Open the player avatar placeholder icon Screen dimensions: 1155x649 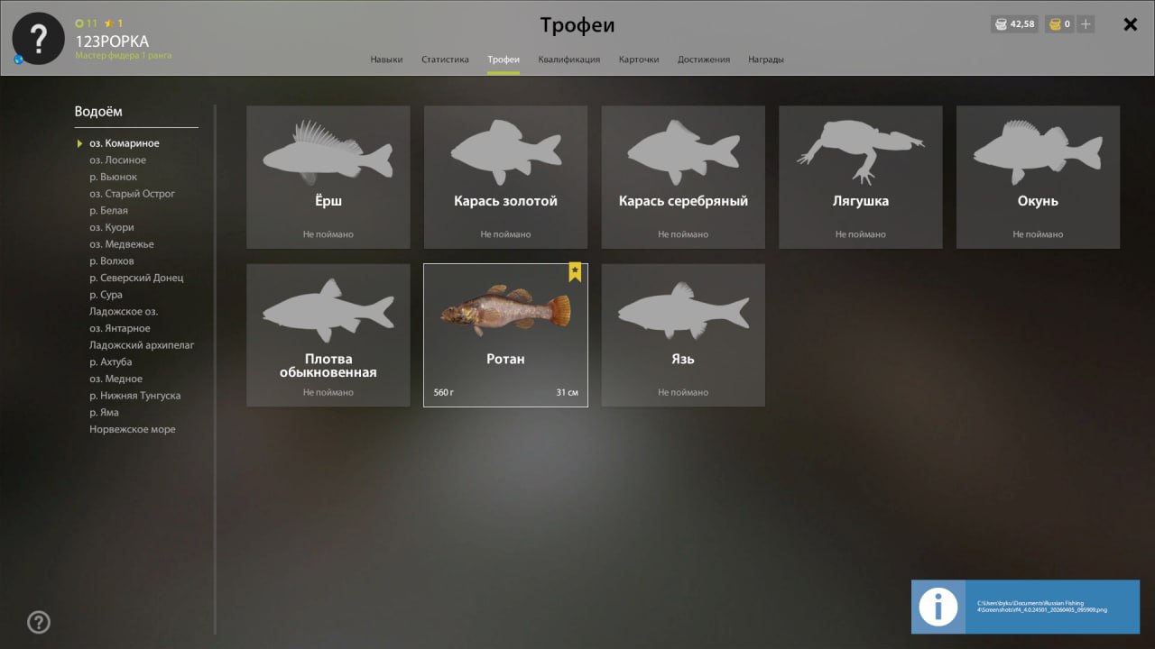(38, 39)
